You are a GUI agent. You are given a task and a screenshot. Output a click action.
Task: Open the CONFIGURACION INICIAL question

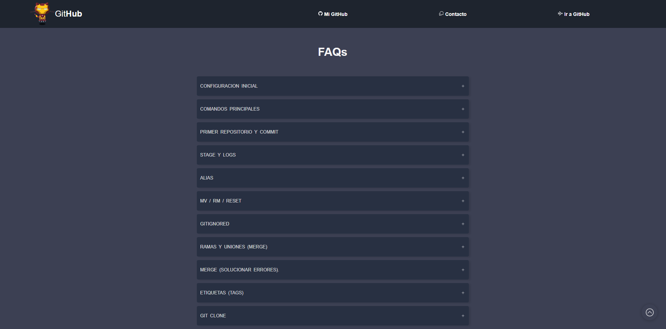tap(333, 86)
